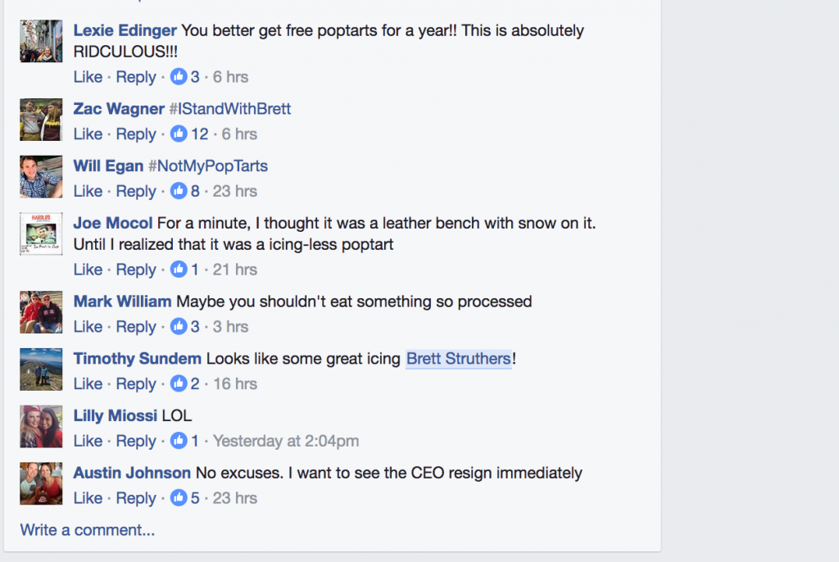Open the #NotMyPopTarts hashtag
The image size is (839, 562).
(207, 166)
